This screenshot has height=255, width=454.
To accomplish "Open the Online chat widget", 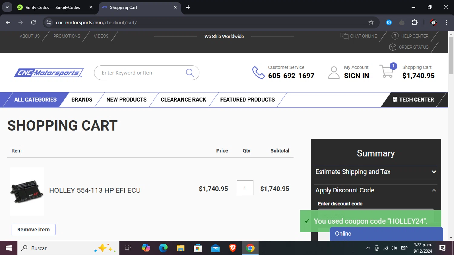I will click(386, 234).
